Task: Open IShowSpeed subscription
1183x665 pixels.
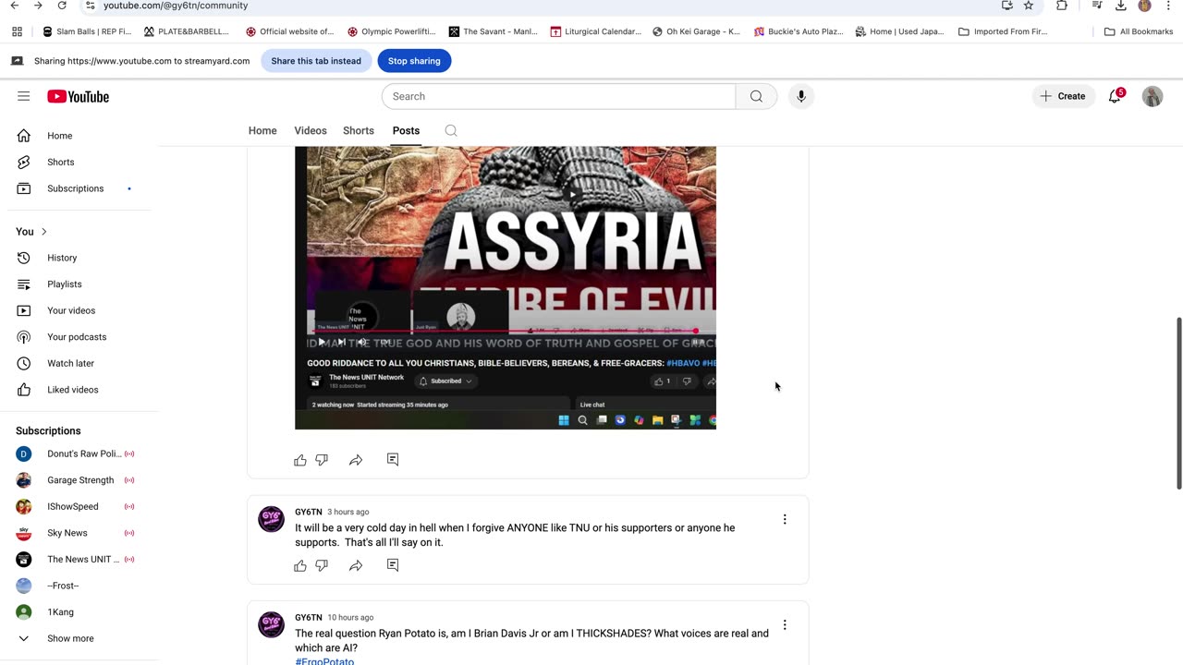Action: (79, 506)
